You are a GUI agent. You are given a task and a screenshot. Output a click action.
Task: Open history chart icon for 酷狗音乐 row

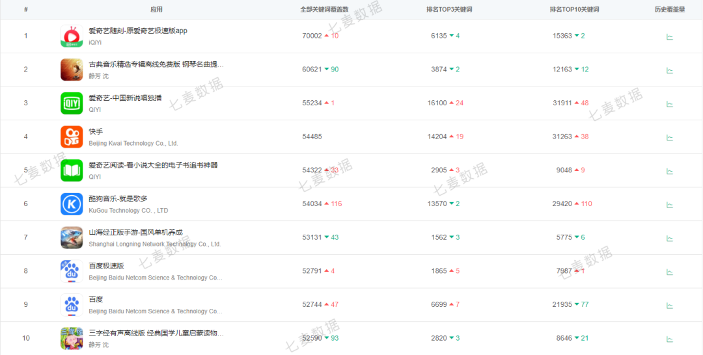[669, 205]
